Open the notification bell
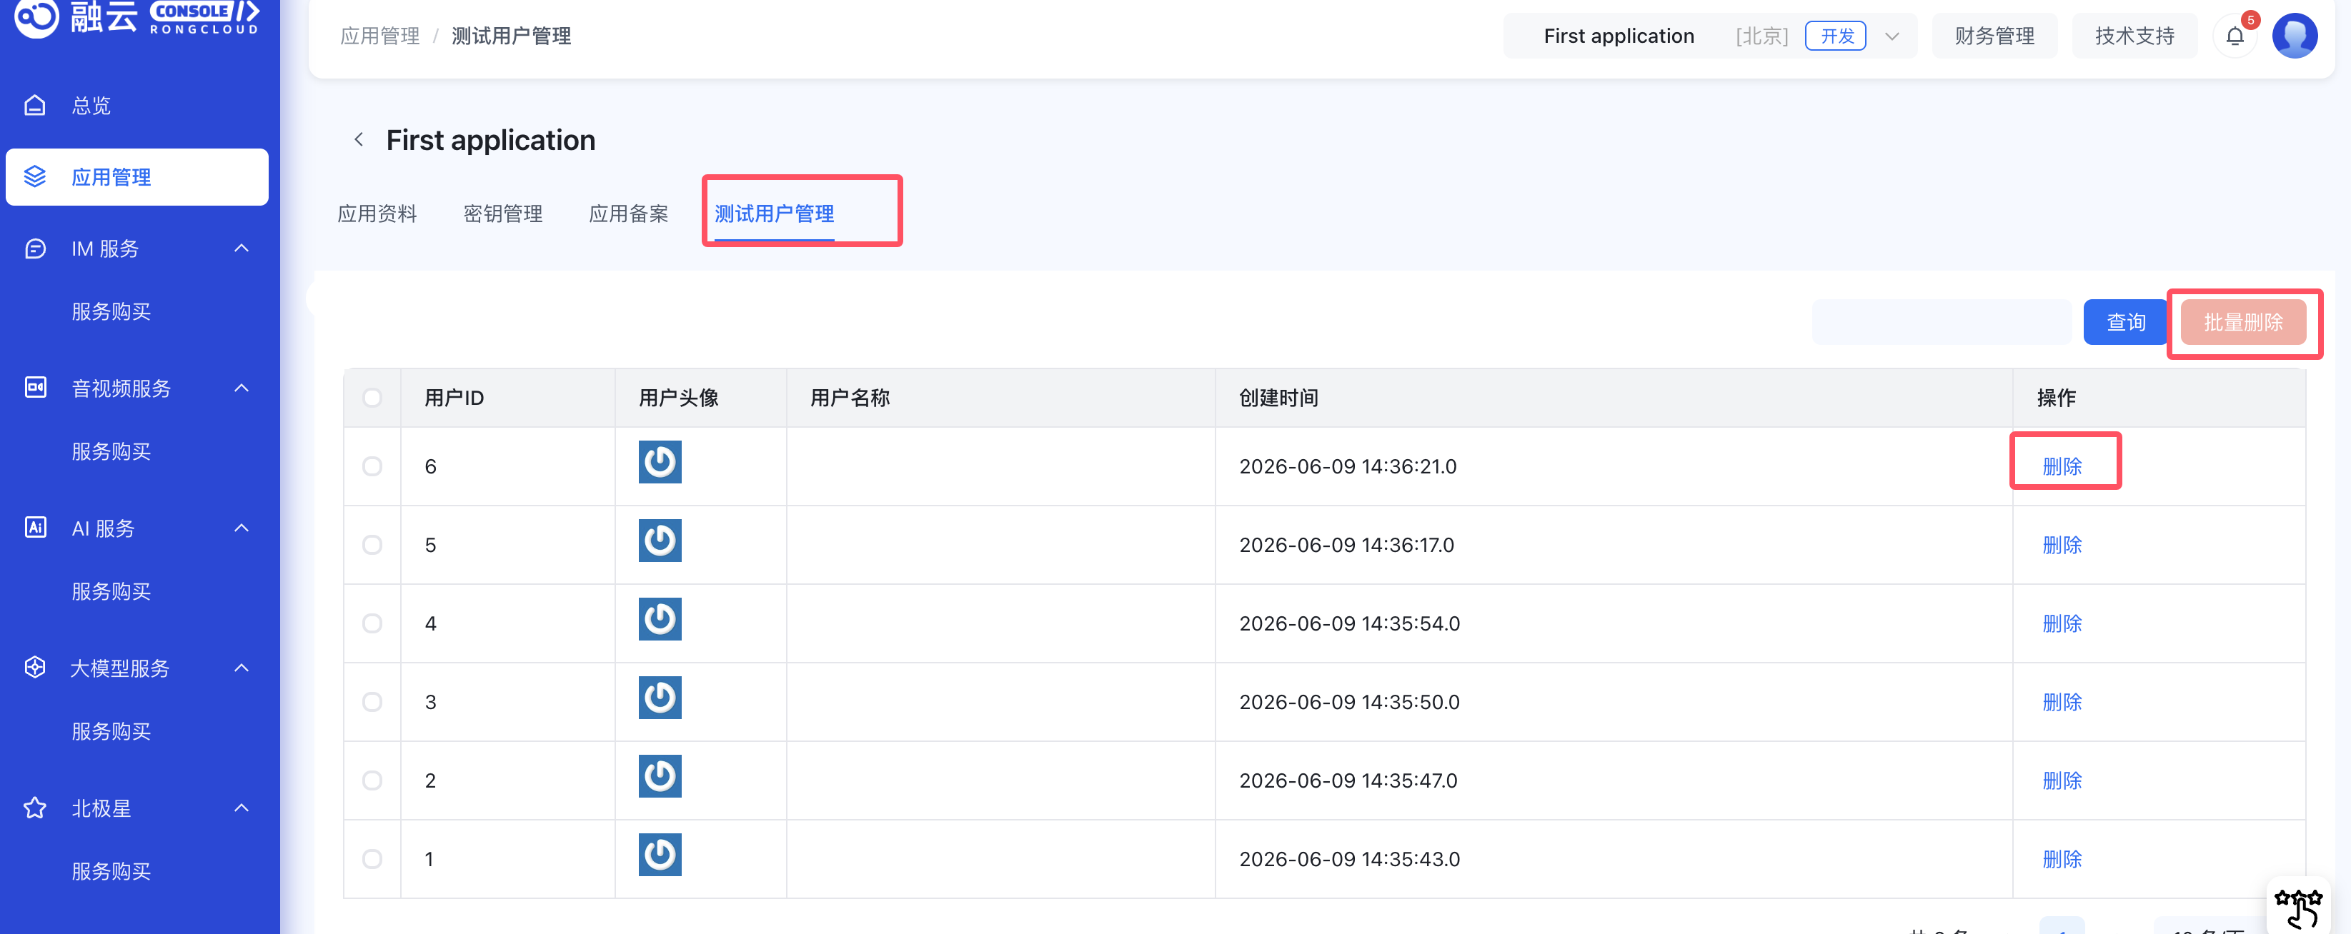Viewport: 2351px width, 934px height. coord(2235,36)
